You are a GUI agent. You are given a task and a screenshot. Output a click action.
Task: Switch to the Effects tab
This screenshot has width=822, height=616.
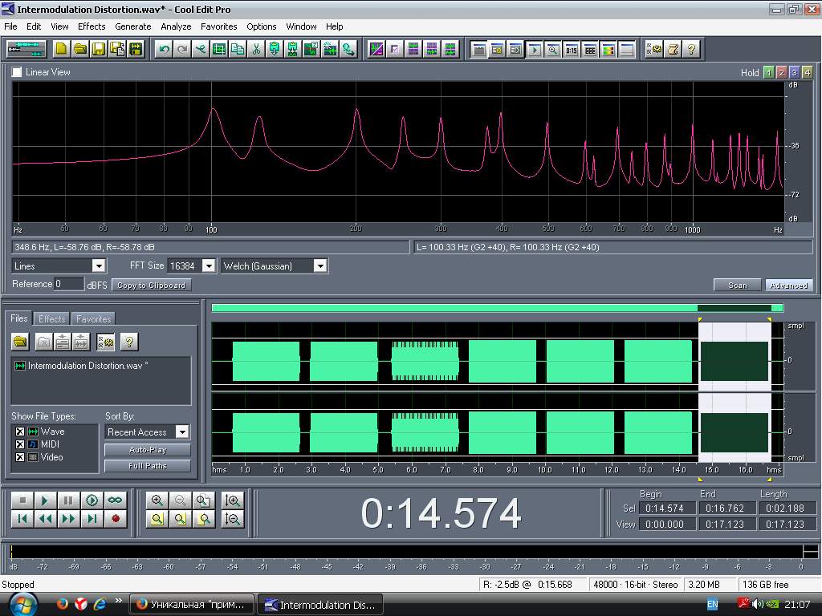(x=52, y=318)
